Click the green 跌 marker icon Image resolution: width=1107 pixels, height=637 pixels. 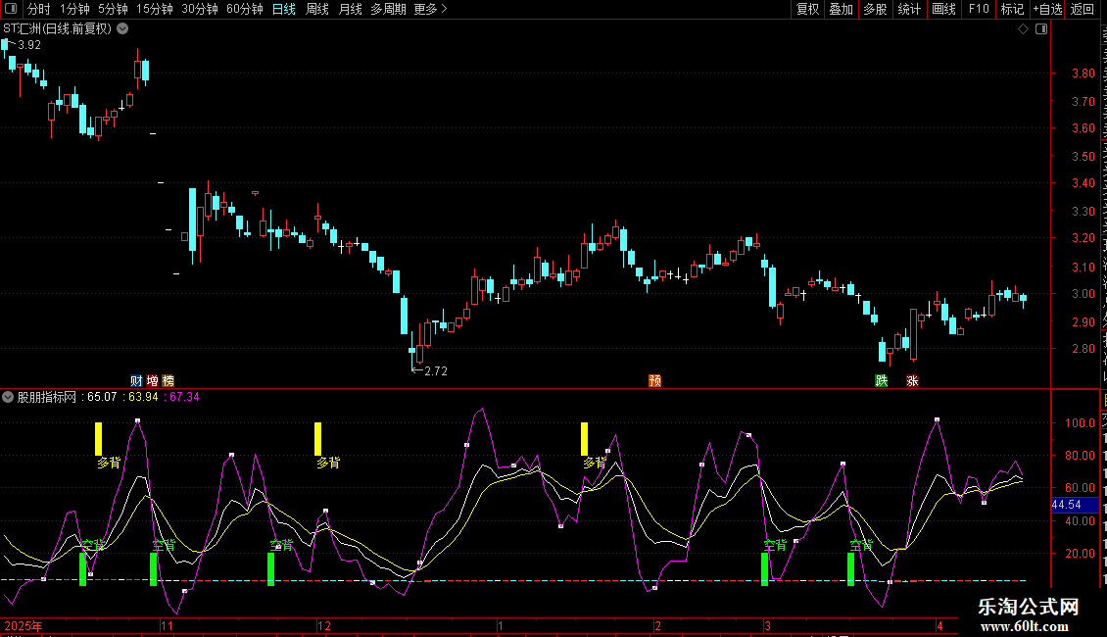[881, 380]
